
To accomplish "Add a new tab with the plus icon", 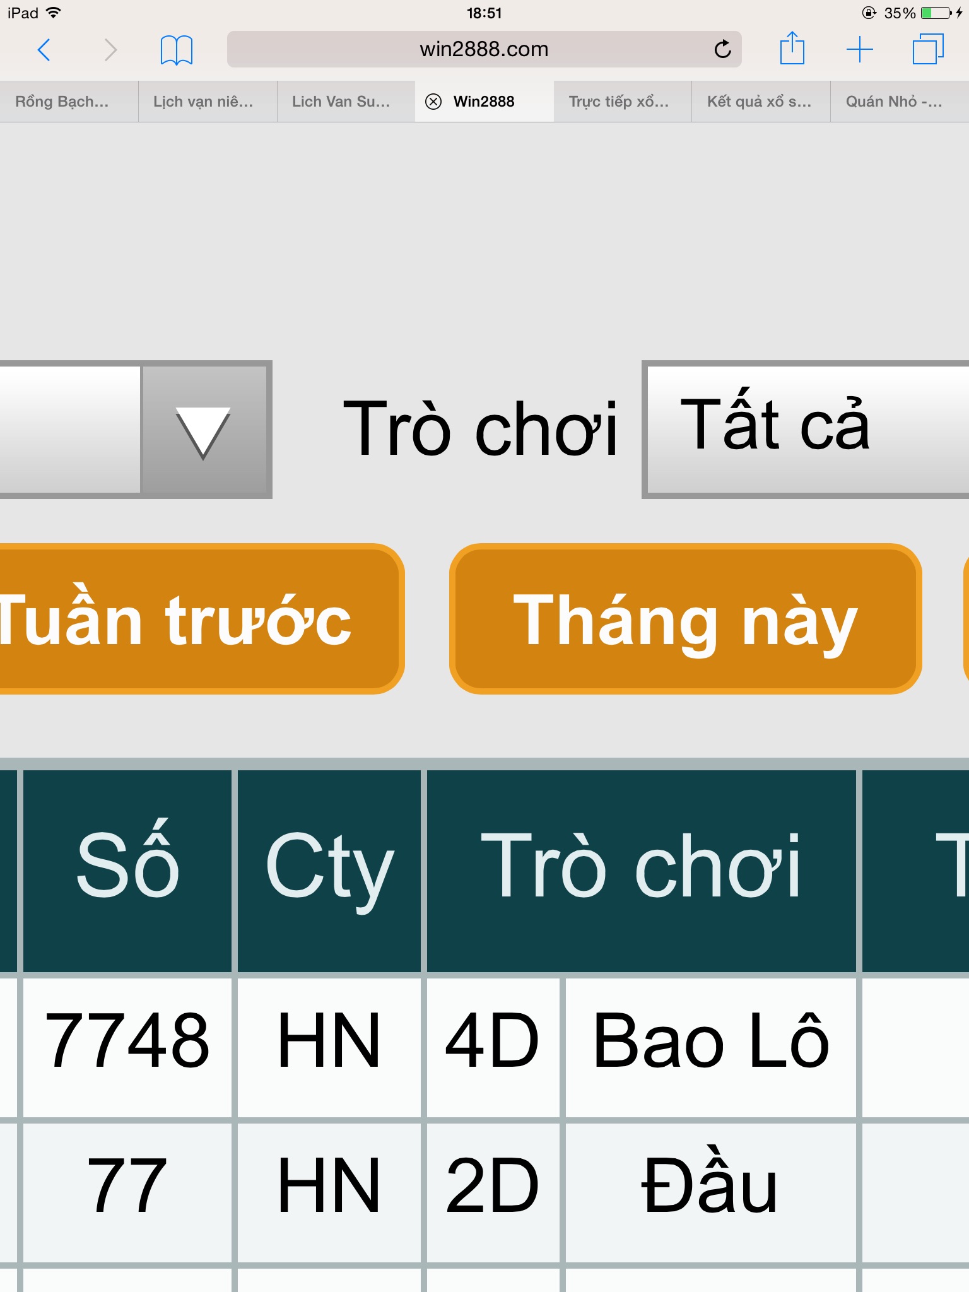I will point(859,49).
